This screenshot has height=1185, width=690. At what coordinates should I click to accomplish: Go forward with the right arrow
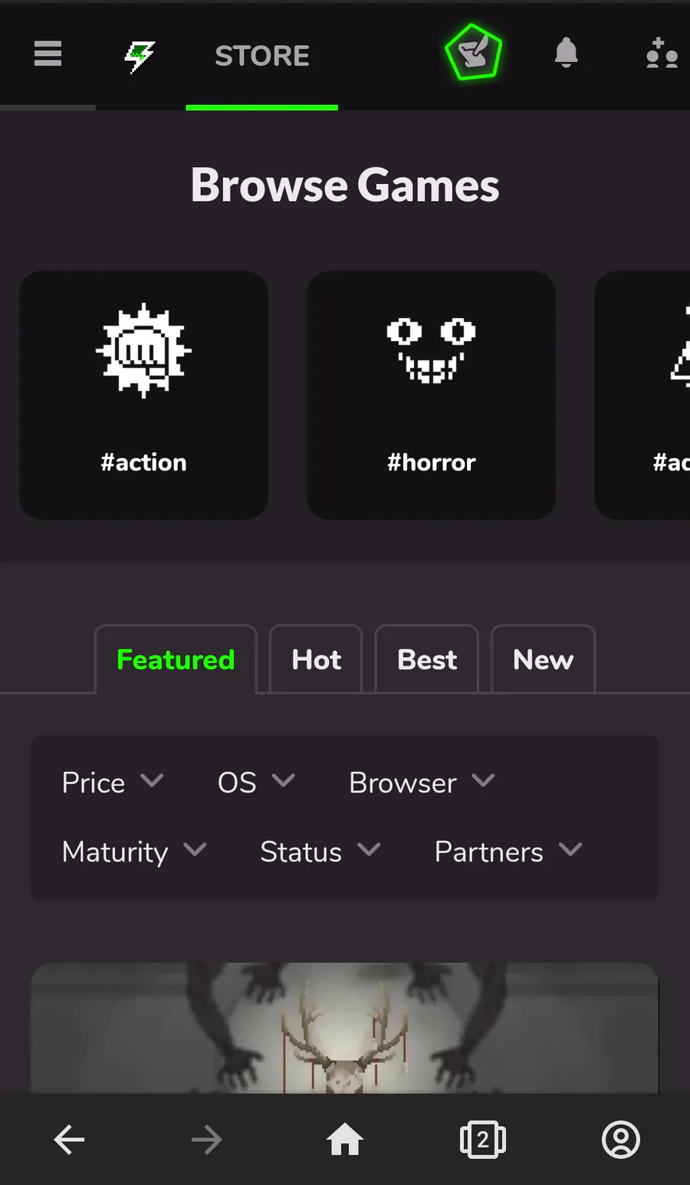(207, 1140)
